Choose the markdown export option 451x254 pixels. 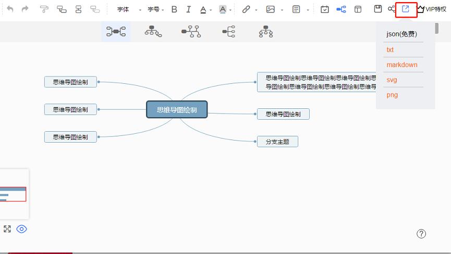point(401,65)
